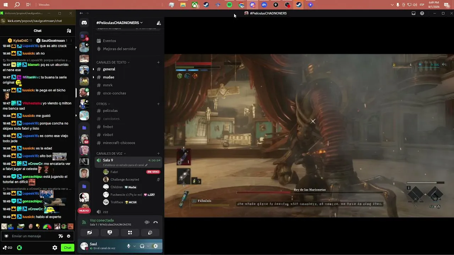This screenshot has width=454, height=255.
Task: Open 7TV emote menu in Kick chat
Action: [x=61, y=236]
